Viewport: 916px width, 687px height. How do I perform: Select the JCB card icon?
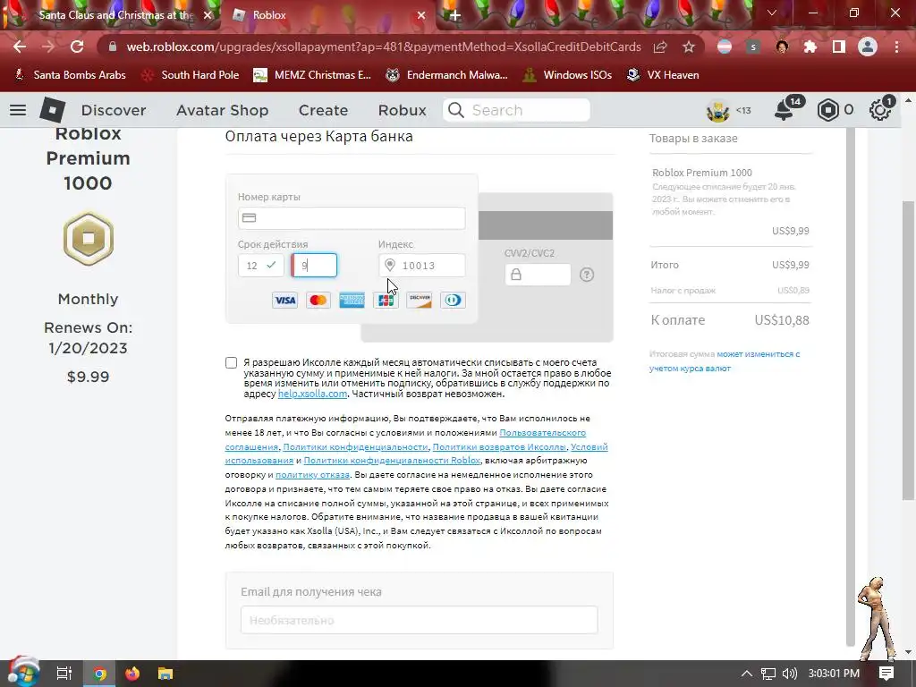[x=386, y=301]
